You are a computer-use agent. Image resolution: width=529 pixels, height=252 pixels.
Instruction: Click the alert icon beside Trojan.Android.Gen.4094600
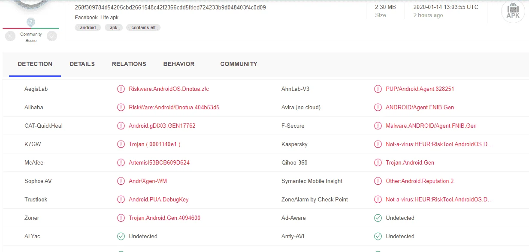pyautogui.click(x=121, y=218)
